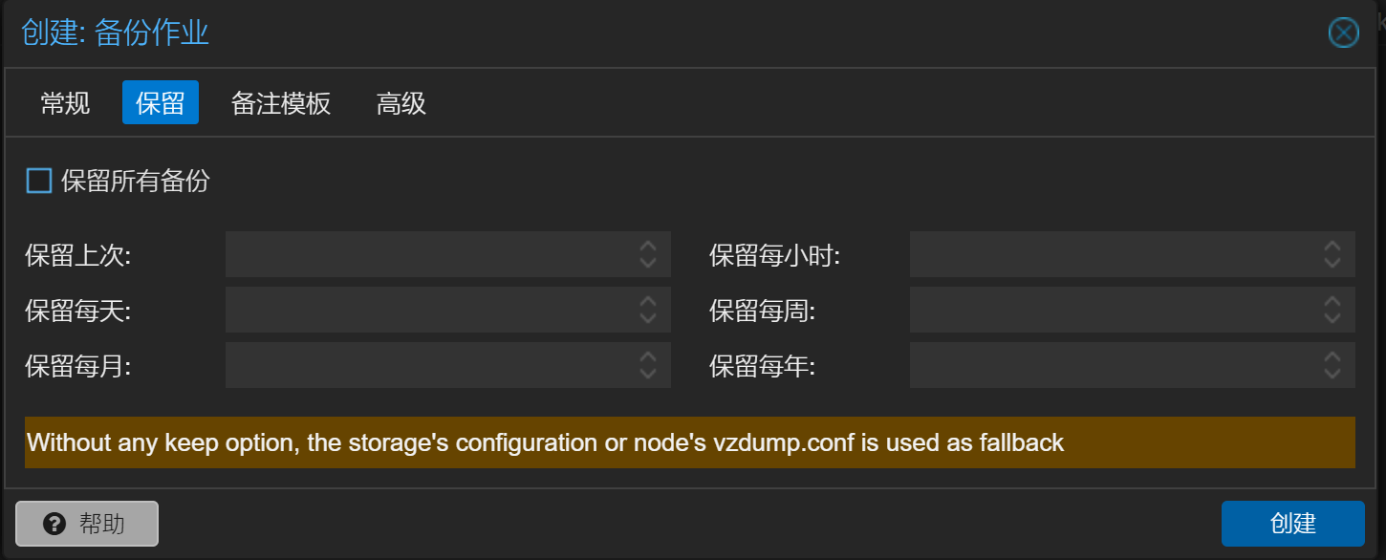Image resolution: width=1386 pixels, height=560 pixels.
Task: Click the help question-mark icon
Action: point(55,524)
